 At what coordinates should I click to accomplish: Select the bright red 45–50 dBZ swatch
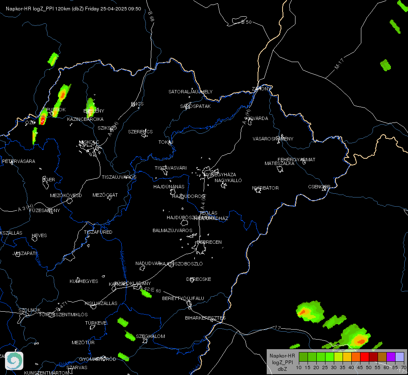coord(365,357)
